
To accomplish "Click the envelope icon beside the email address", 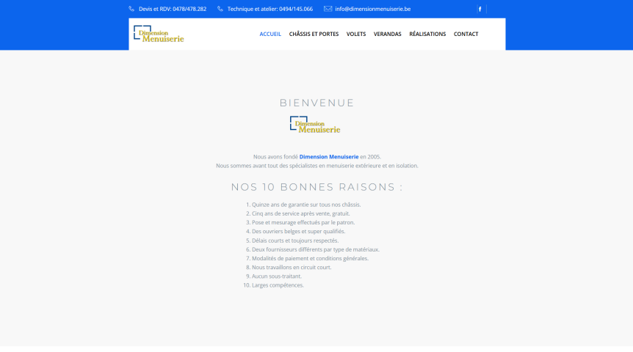I will coord(328,9).
